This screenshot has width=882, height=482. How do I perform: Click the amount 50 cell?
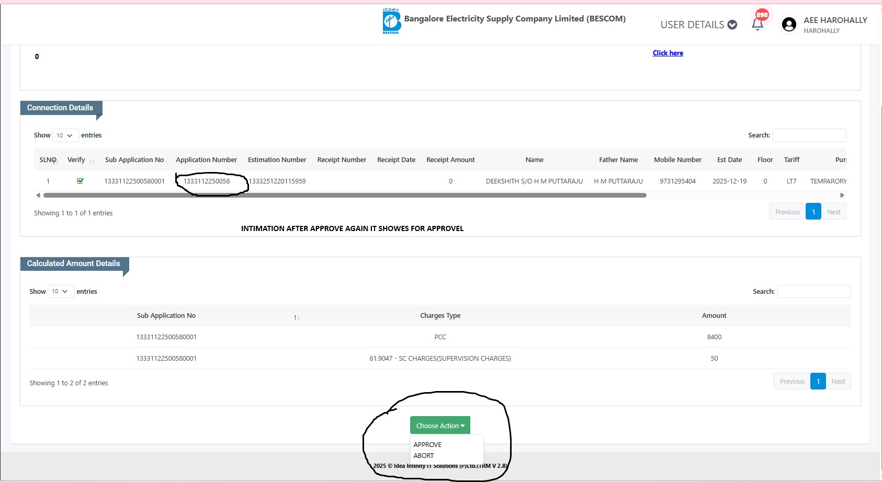point(714,359)
